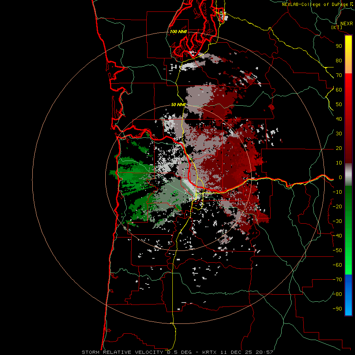Click the KT units label above color scale
355x355 pixels.
pyautogui.click(x=337, y=27)
